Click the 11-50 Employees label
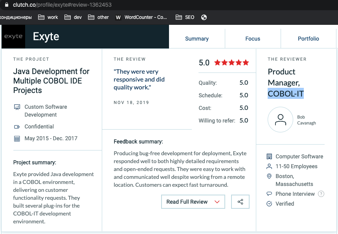Screen dimensions: 338x234 (x=296, y=166)
